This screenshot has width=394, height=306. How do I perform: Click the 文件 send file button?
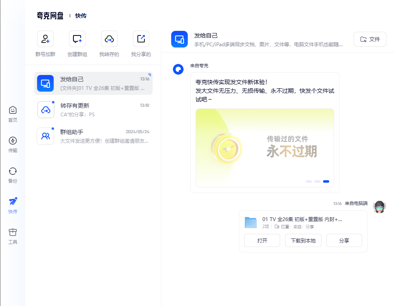(369, 38)
